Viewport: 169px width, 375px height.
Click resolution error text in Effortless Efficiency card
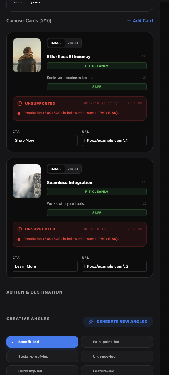point(71,113)
